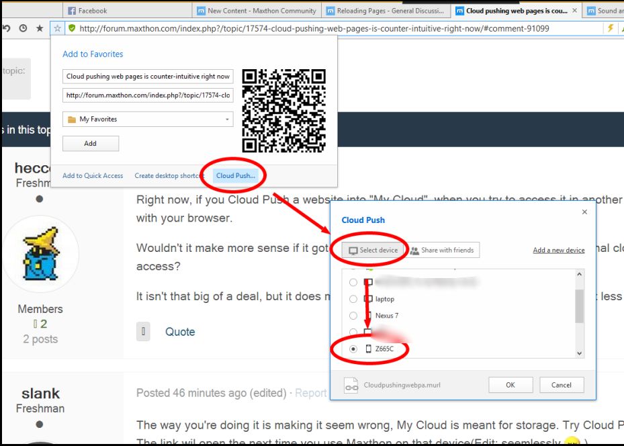Open the solid star favorites icon

40,28
